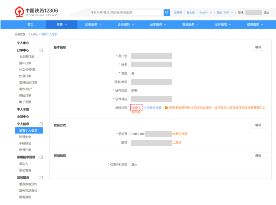Click 编辑 button for 附加信息
The height and width of the screenshot is (205, 276).
(x=258, y=156)
